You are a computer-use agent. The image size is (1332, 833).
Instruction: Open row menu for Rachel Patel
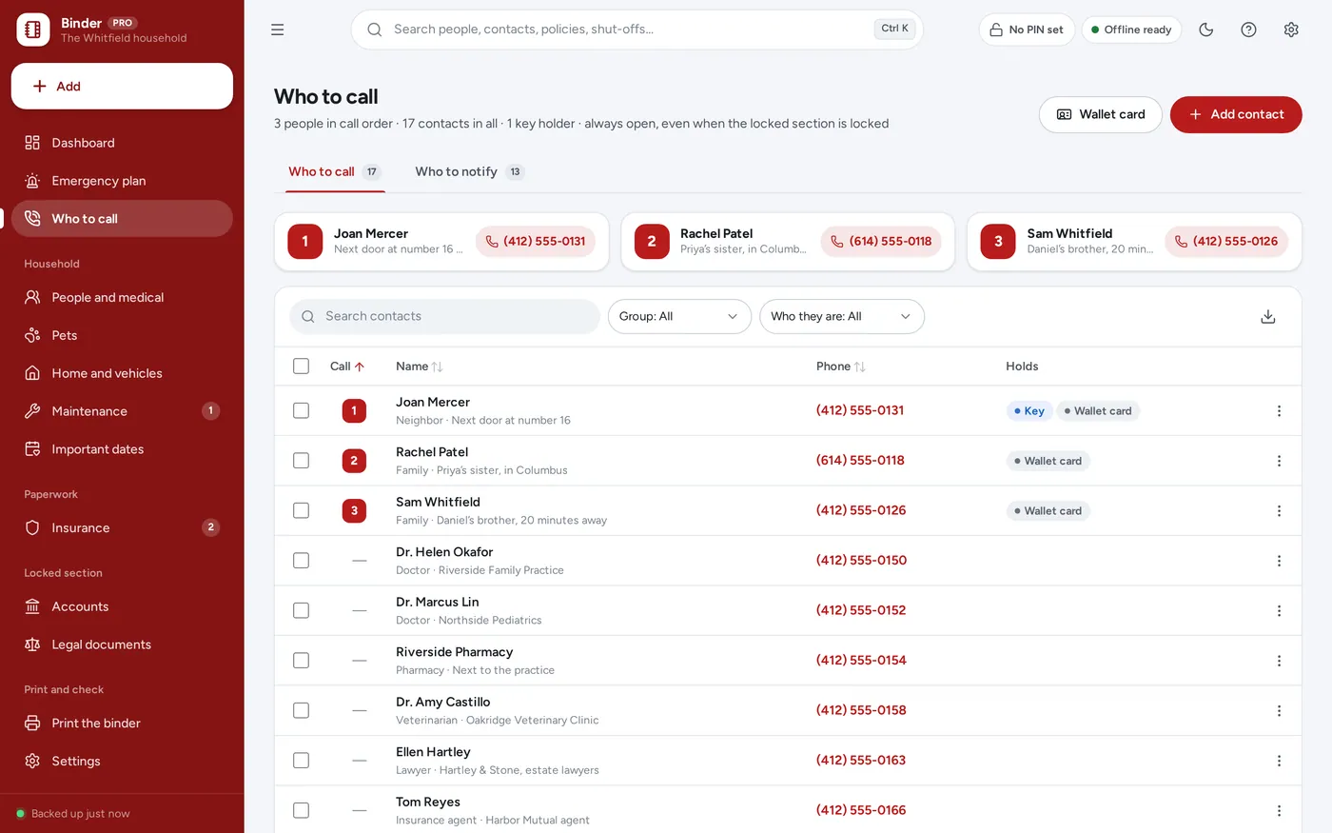click(x=1279, y=461)
